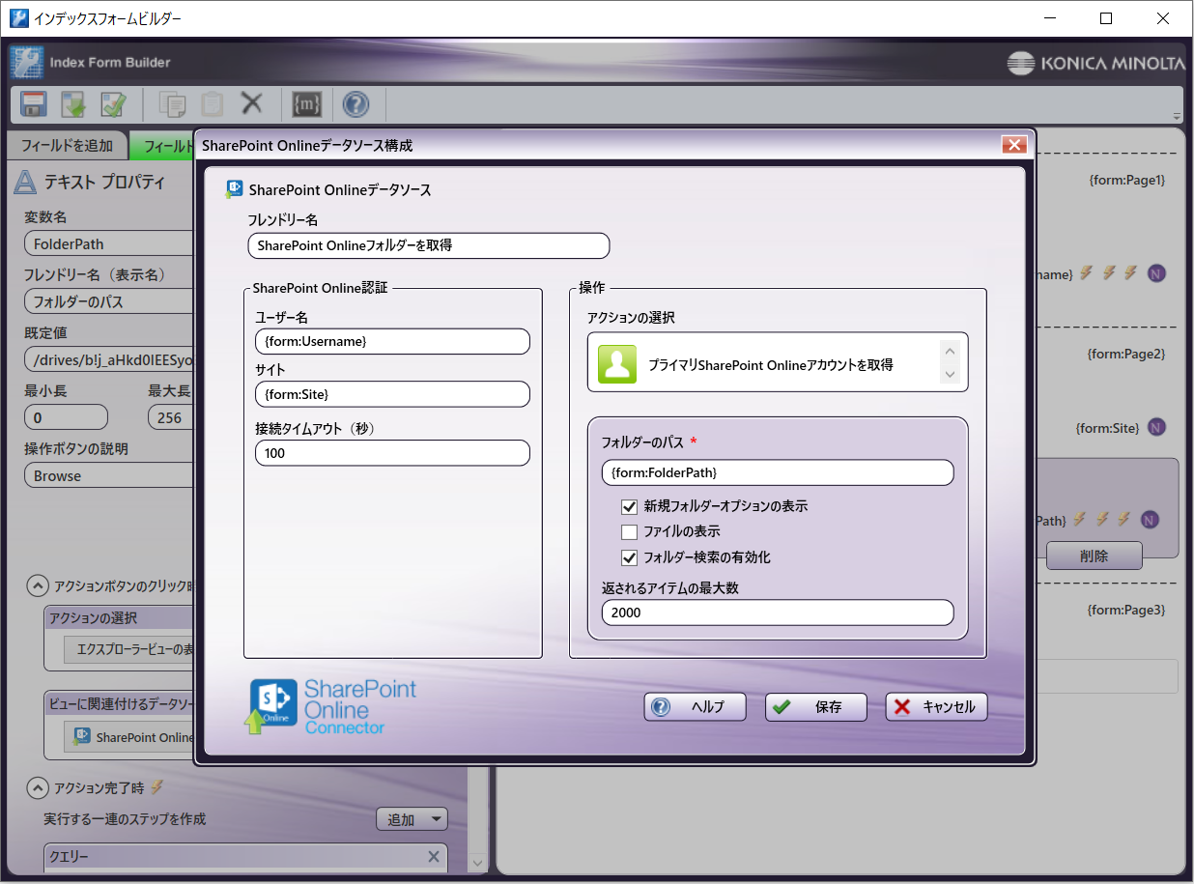Click the {form:Site} text label
The width and height of the screenshot is (1194, 884).
pos(1107,427)
